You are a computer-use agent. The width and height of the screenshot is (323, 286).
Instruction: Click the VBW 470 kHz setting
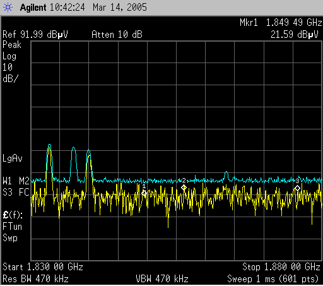click(x=162, y=279)
